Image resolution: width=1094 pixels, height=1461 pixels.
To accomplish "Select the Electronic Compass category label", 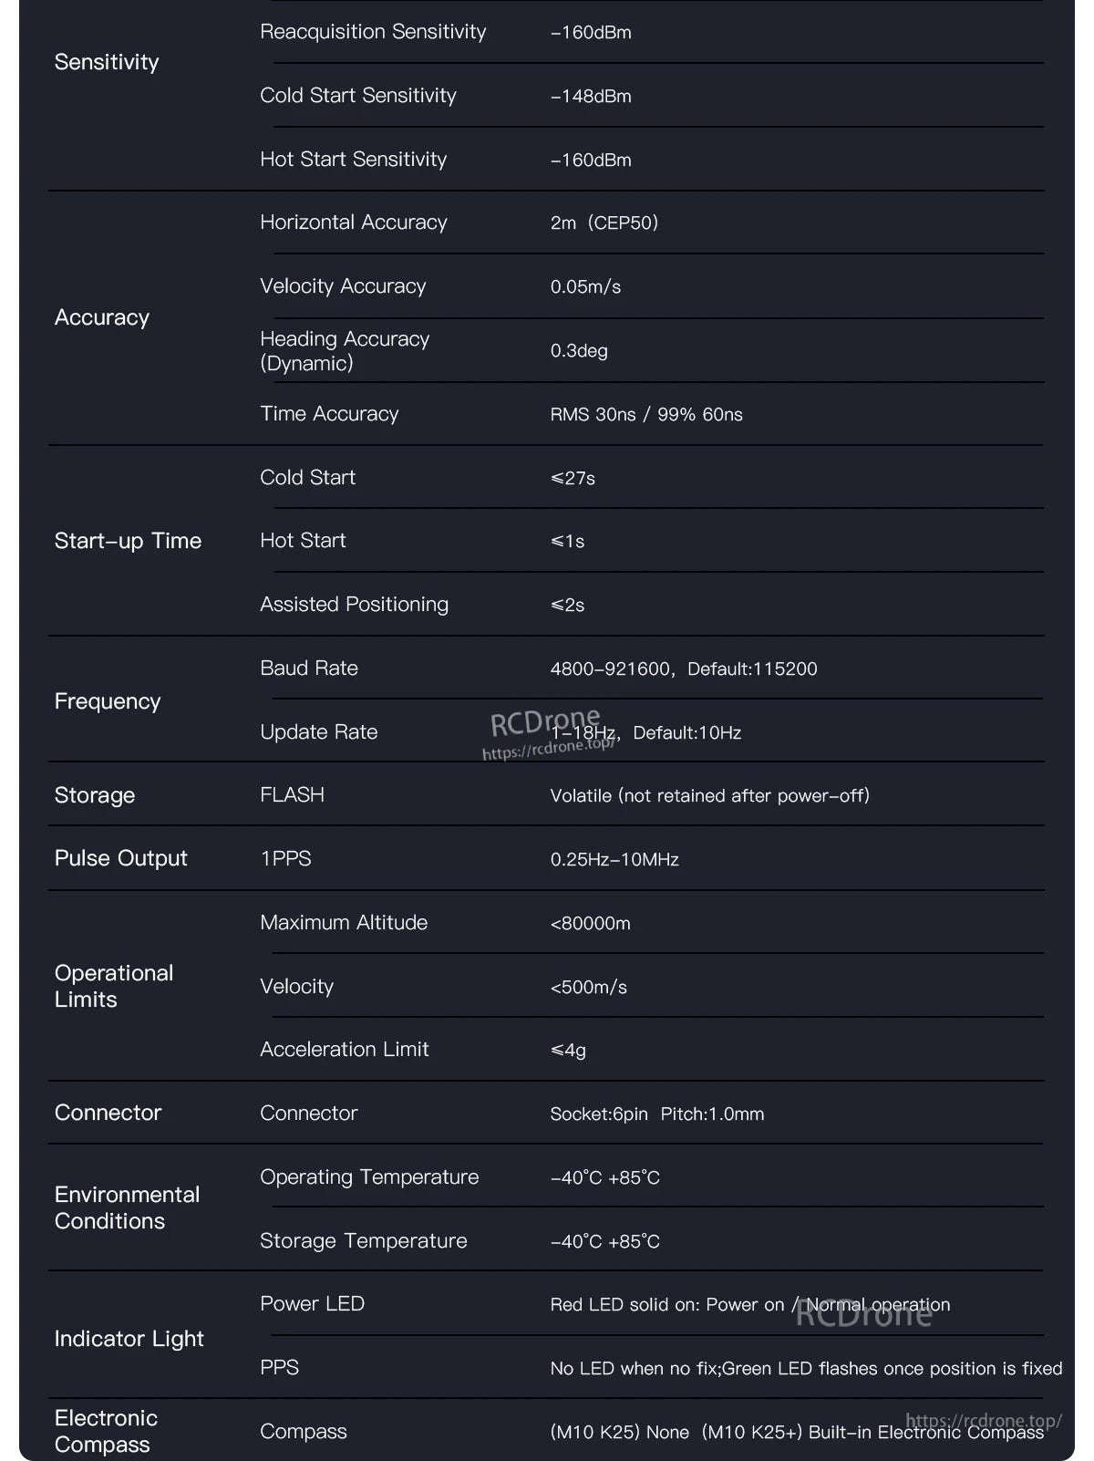I will tap(106, 1432).
